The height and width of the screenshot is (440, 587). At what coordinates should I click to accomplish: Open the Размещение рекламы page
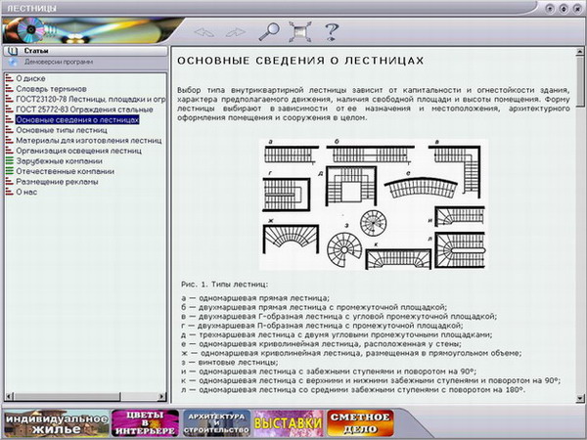point(57,182)
